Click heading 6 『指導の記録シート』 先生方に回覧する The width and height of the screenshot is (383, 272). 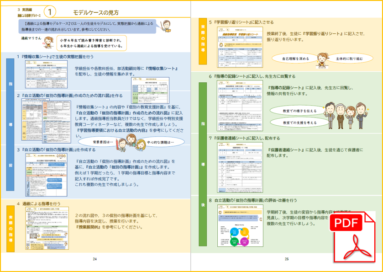pos(252,76)
